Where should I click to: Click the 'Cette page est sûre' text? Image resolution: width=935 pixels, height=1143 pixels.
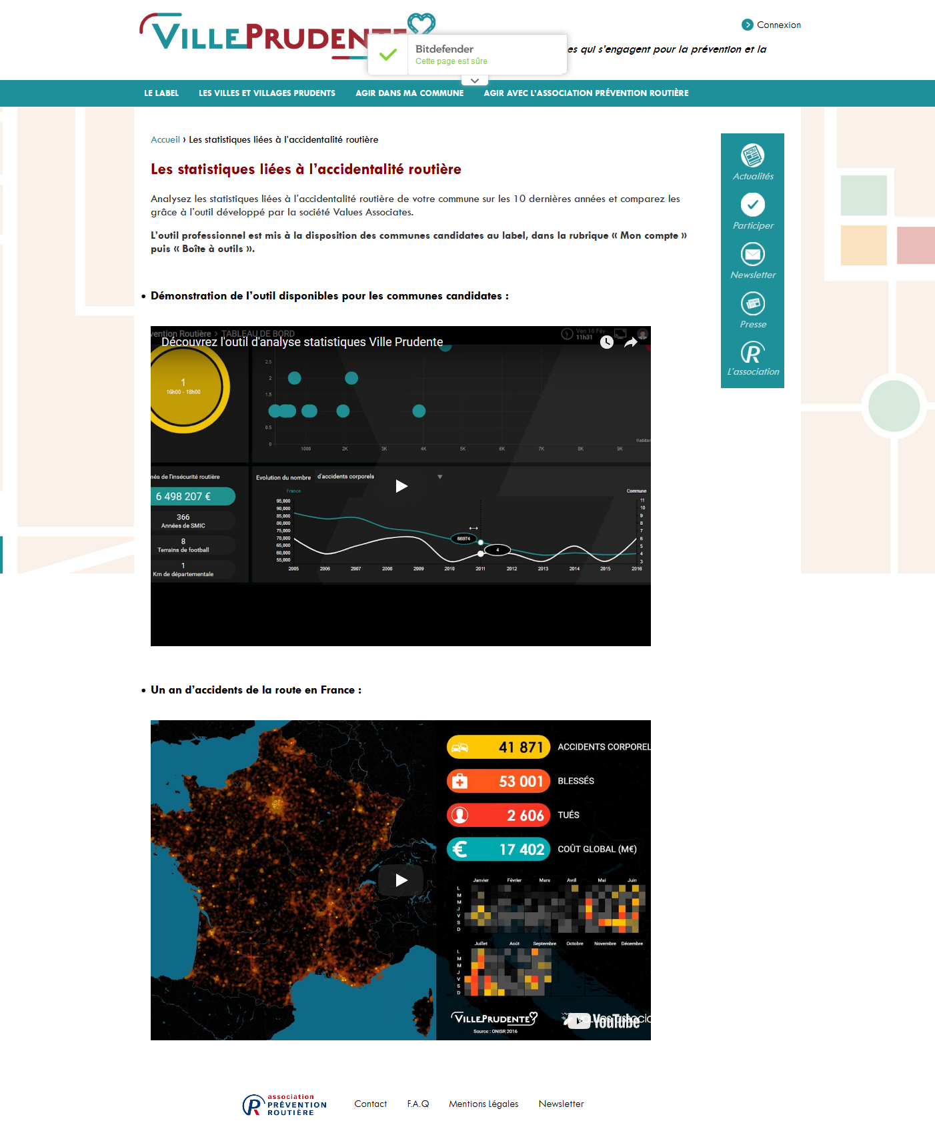coord(451,61)
